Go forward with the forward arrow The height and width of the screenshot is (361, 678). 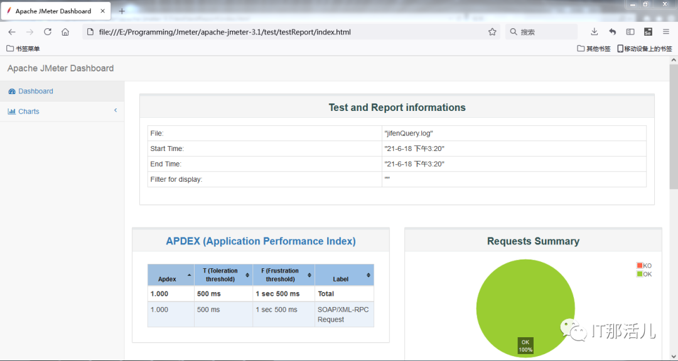[30, 32]
